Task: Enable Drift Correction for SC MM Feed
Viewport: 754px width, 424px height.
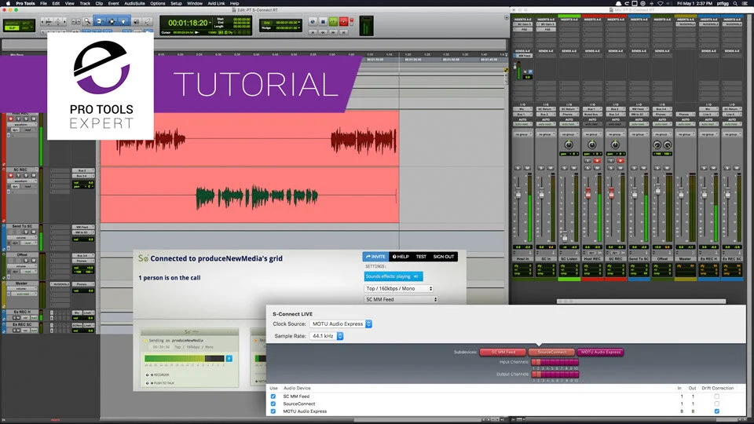Action: [x=716, y=397]
